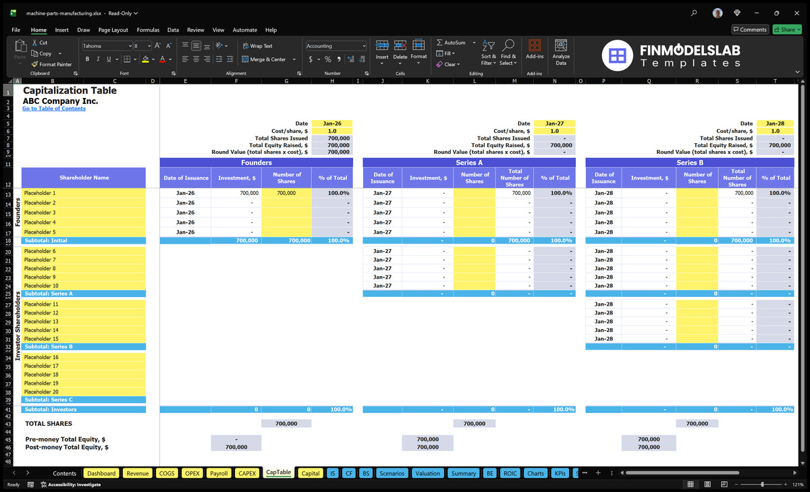810x492 pixels.
Task: Click Go to Table of Contents link
Action: (54, 109)
